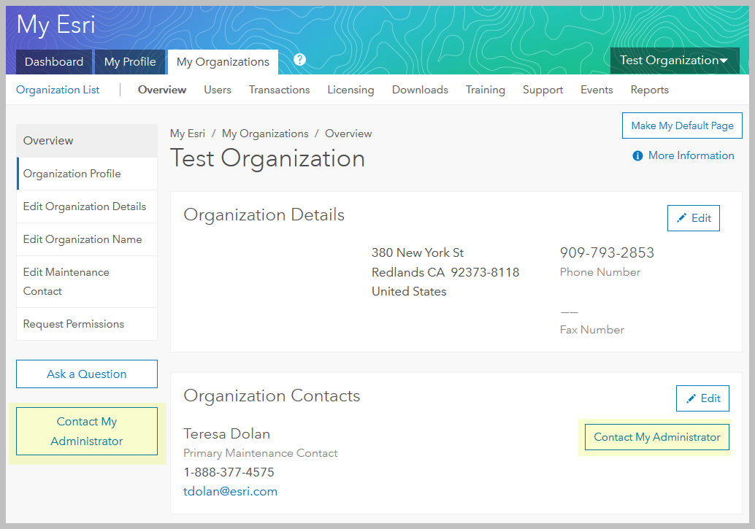Viewport: 755px width, 529px height.
Task: Select Overview in the left sidebar
Action: click(87, 141)
